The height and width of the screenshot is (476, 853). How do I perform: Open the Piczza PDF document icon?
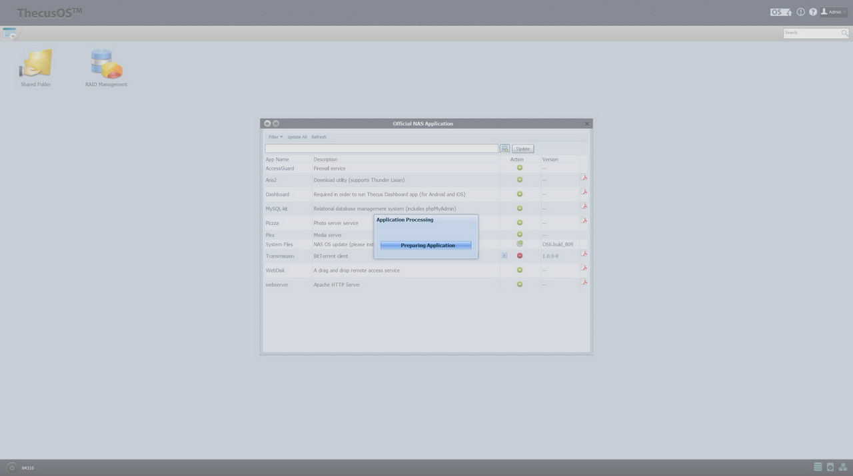584,220
